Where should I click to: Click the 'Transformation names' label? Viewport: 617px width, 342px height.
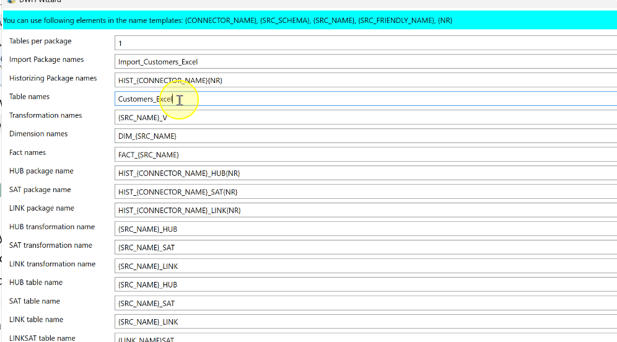(45, 115)
